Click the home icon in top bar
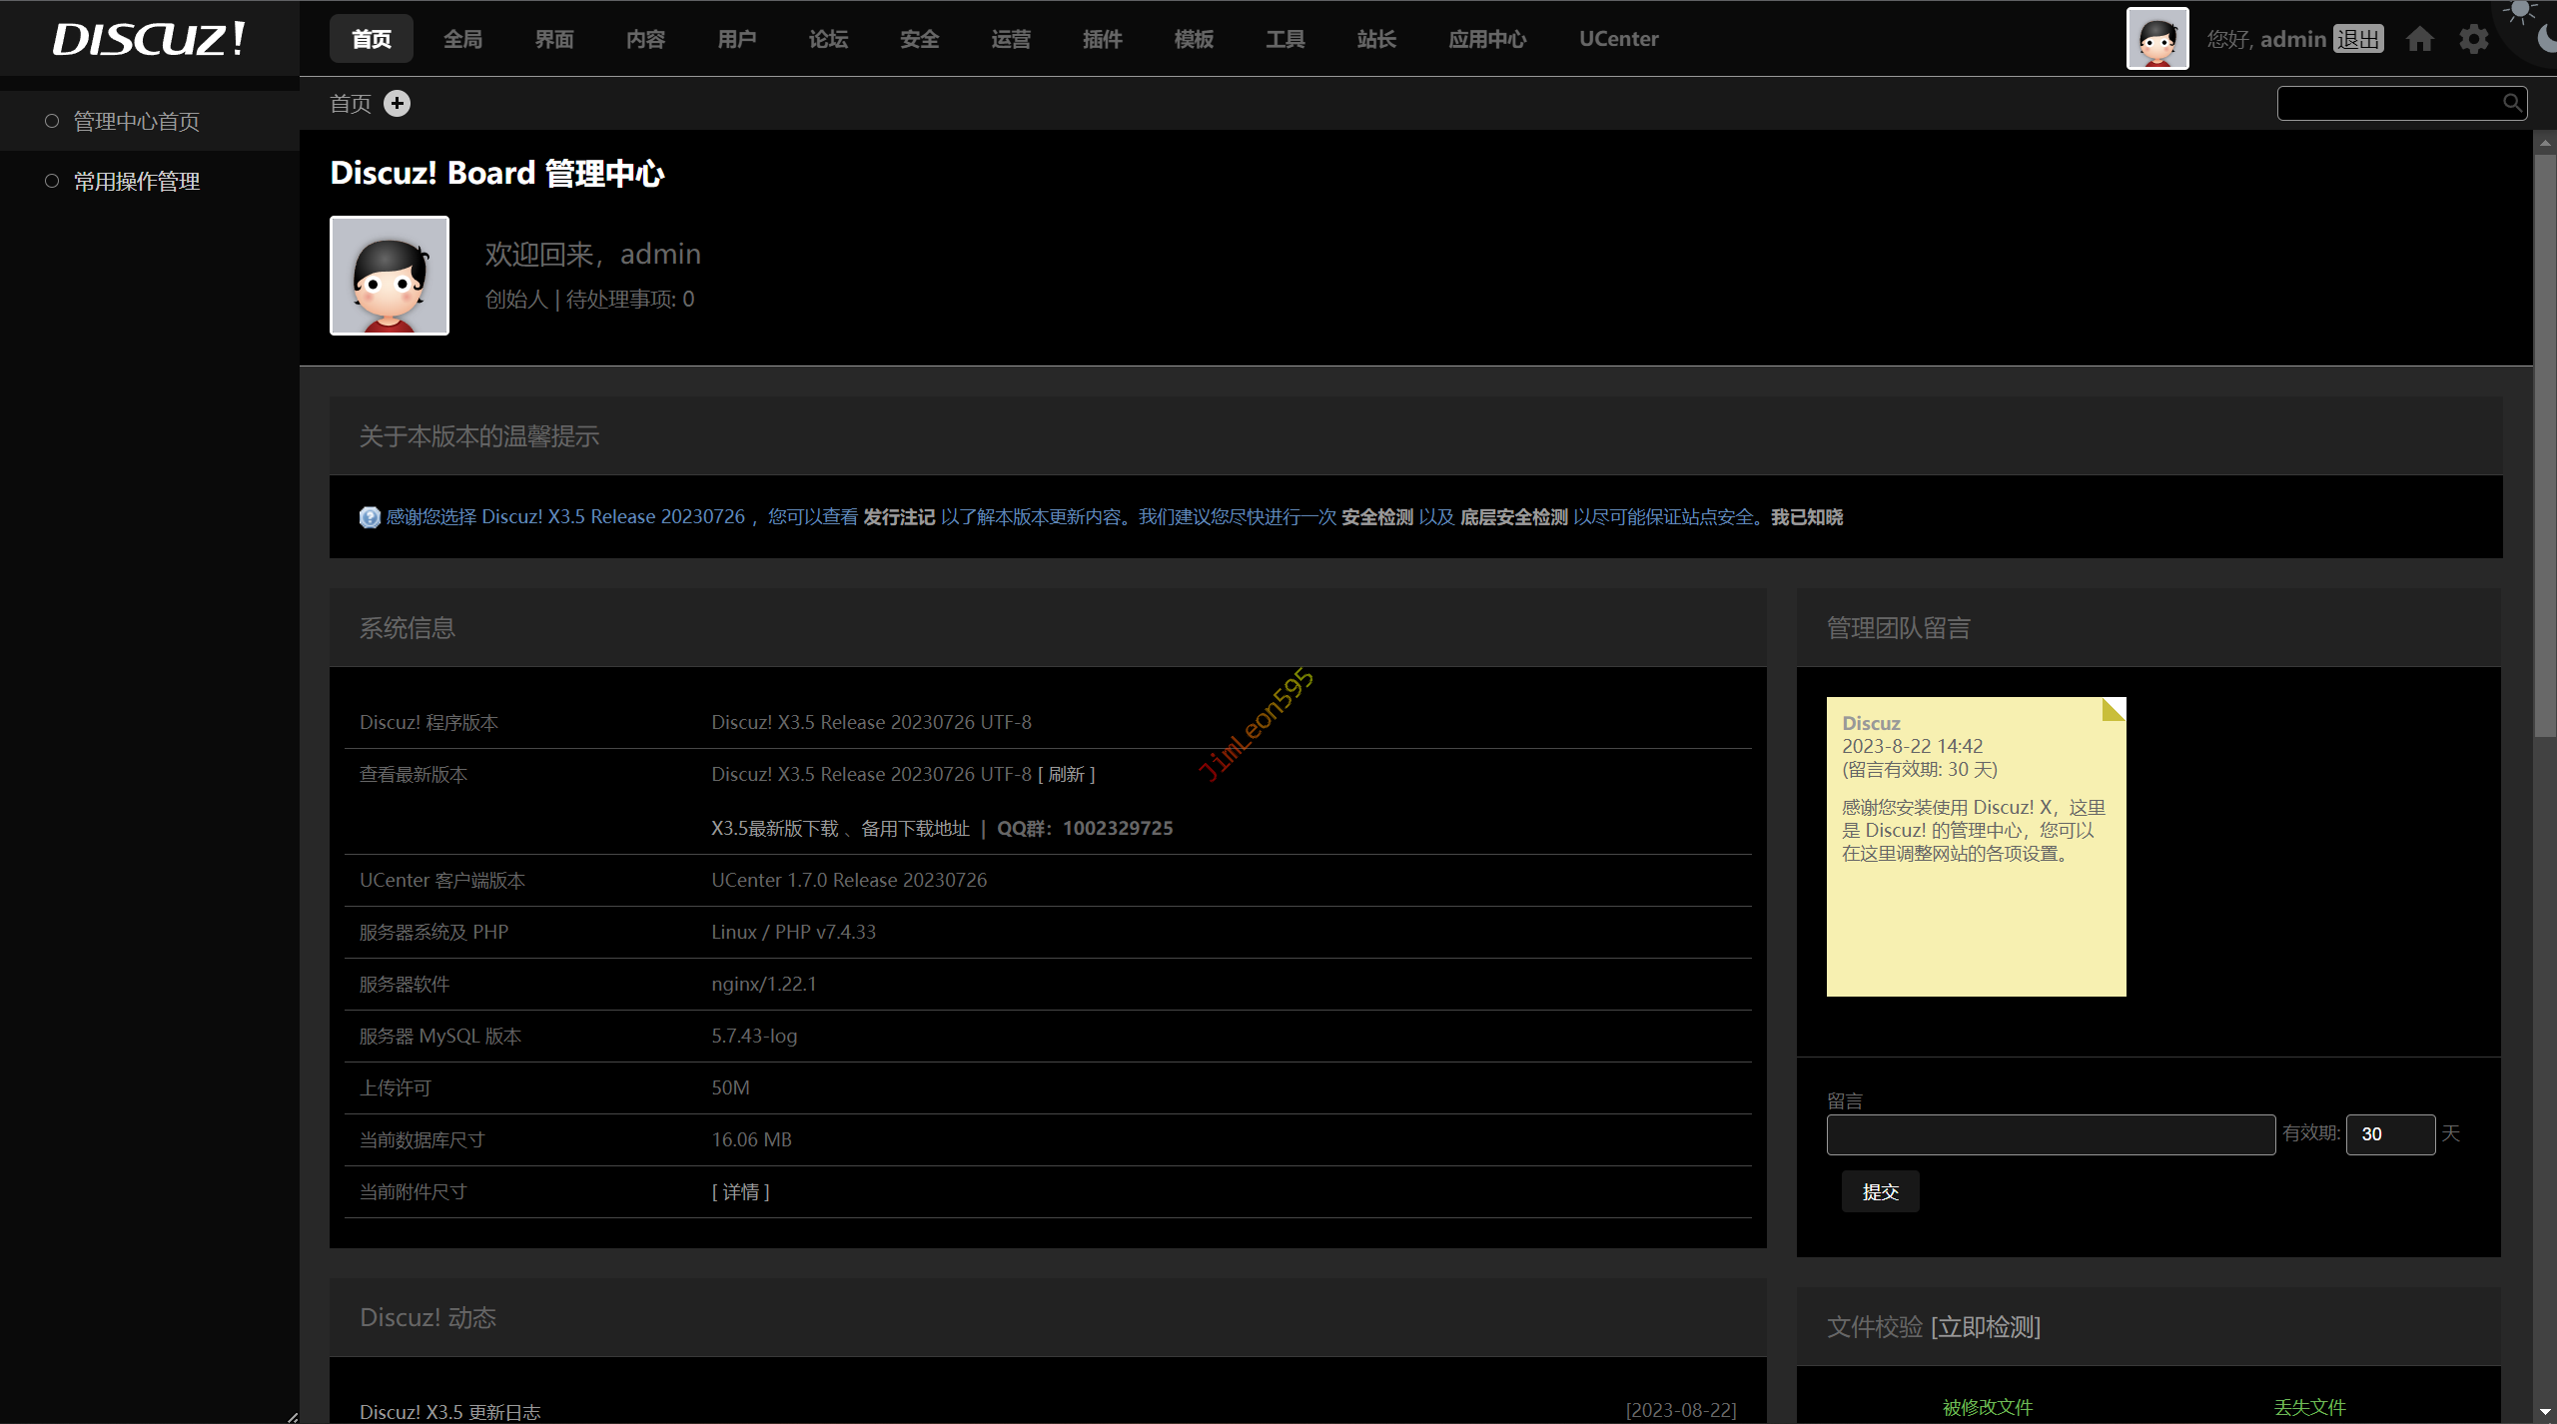This screenshot has height=1424, width=2557. point(2419,39)
